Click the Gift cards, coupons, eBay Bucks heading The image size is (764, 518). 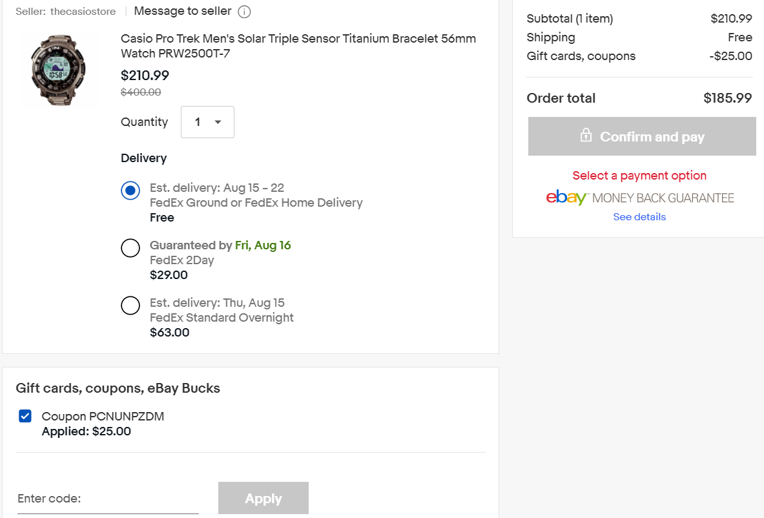[118, 388]
